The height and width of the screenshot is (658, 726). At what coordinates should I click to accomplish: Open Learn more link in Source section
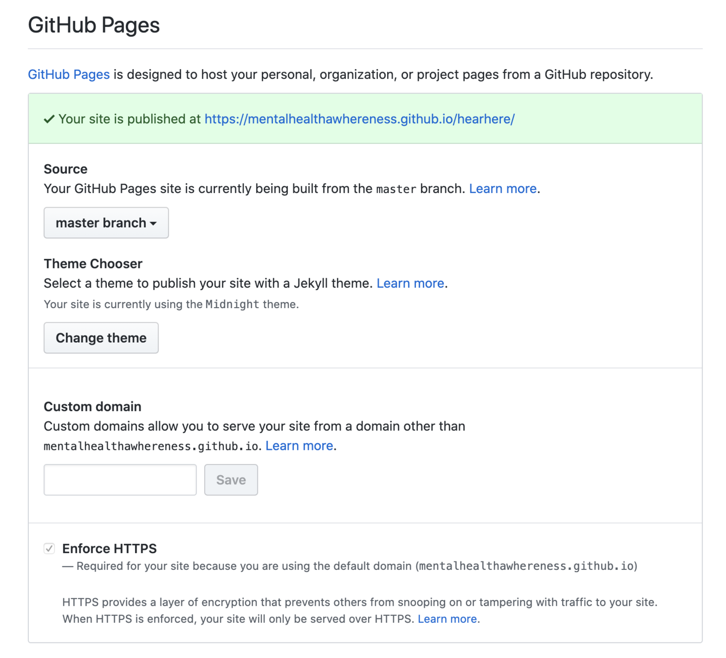pos(503,189)
